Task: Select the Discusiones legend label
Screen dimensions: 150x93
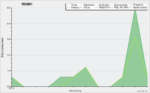Action: point(121,5)
